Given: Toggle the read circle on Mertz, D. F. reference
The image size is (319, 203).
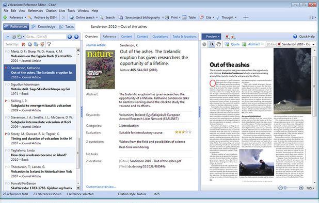Looking at the screenshot, I should tap(9, 52).
